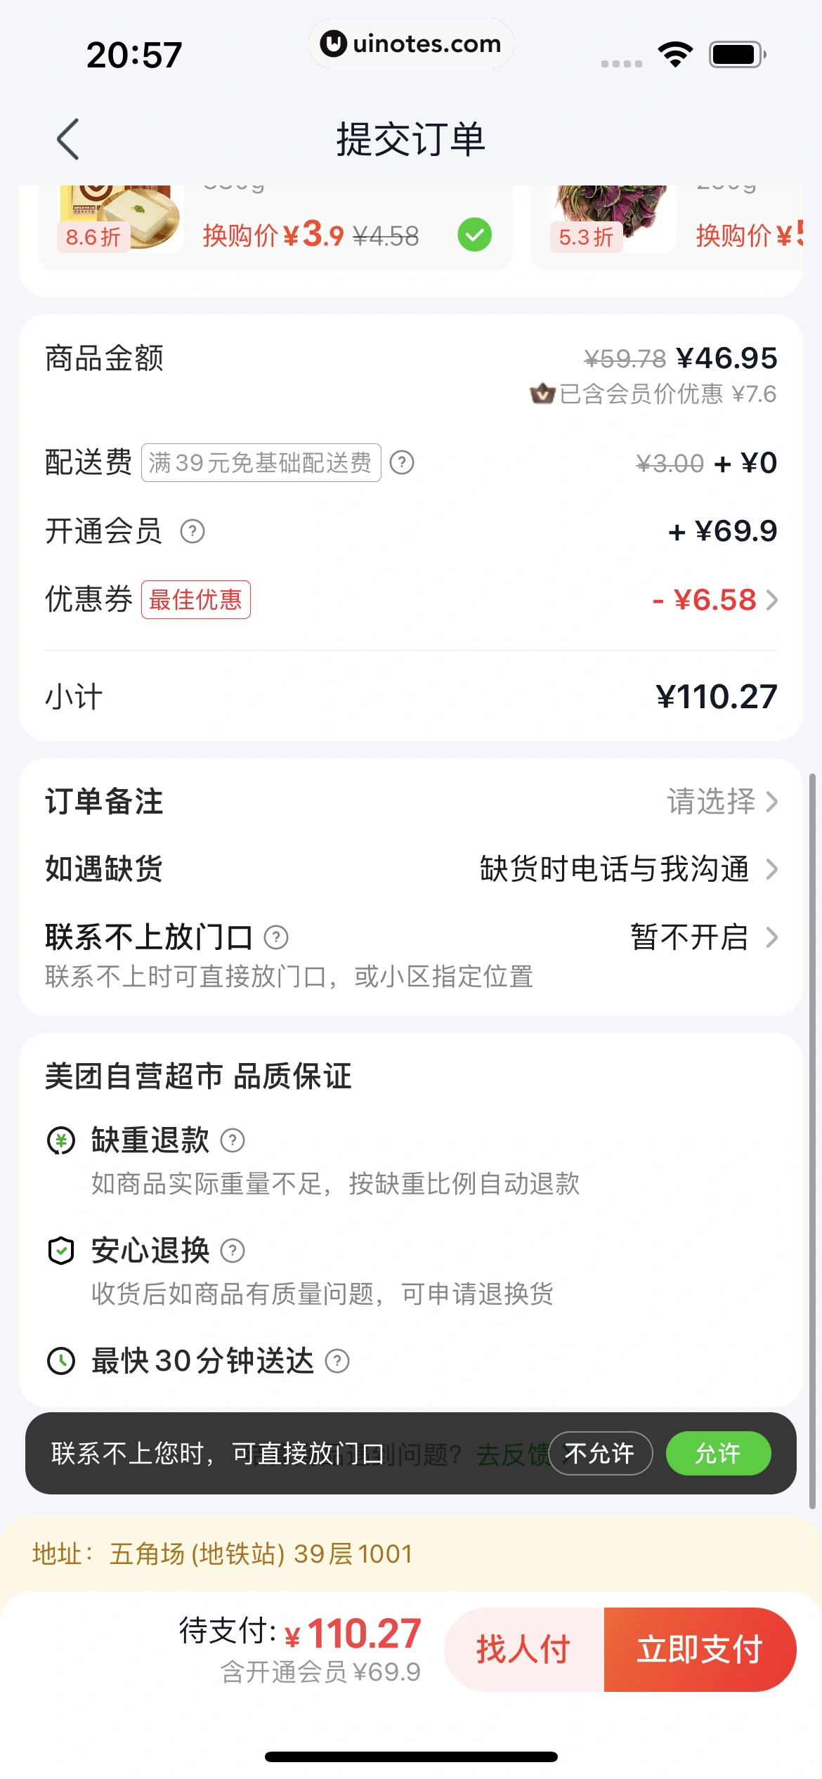Click the 立即支付 button

point(700,1649)
